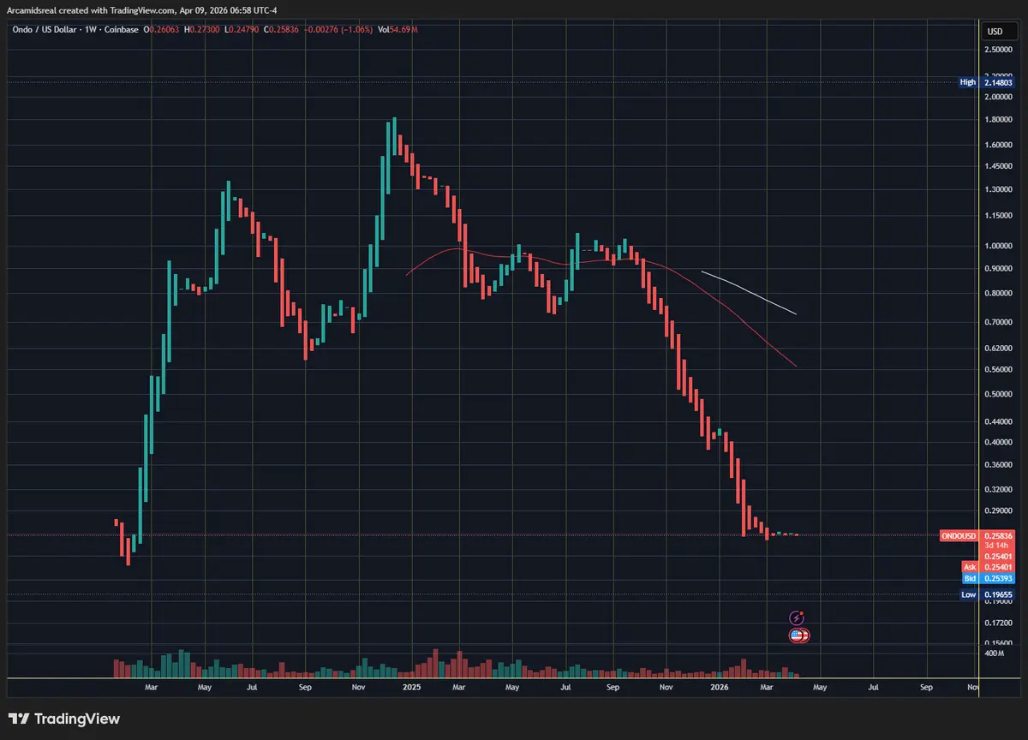Click the open value O0.26063

163,29
